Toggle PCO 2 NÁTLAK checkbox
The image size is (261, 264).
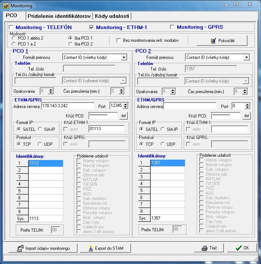point(201,179)
